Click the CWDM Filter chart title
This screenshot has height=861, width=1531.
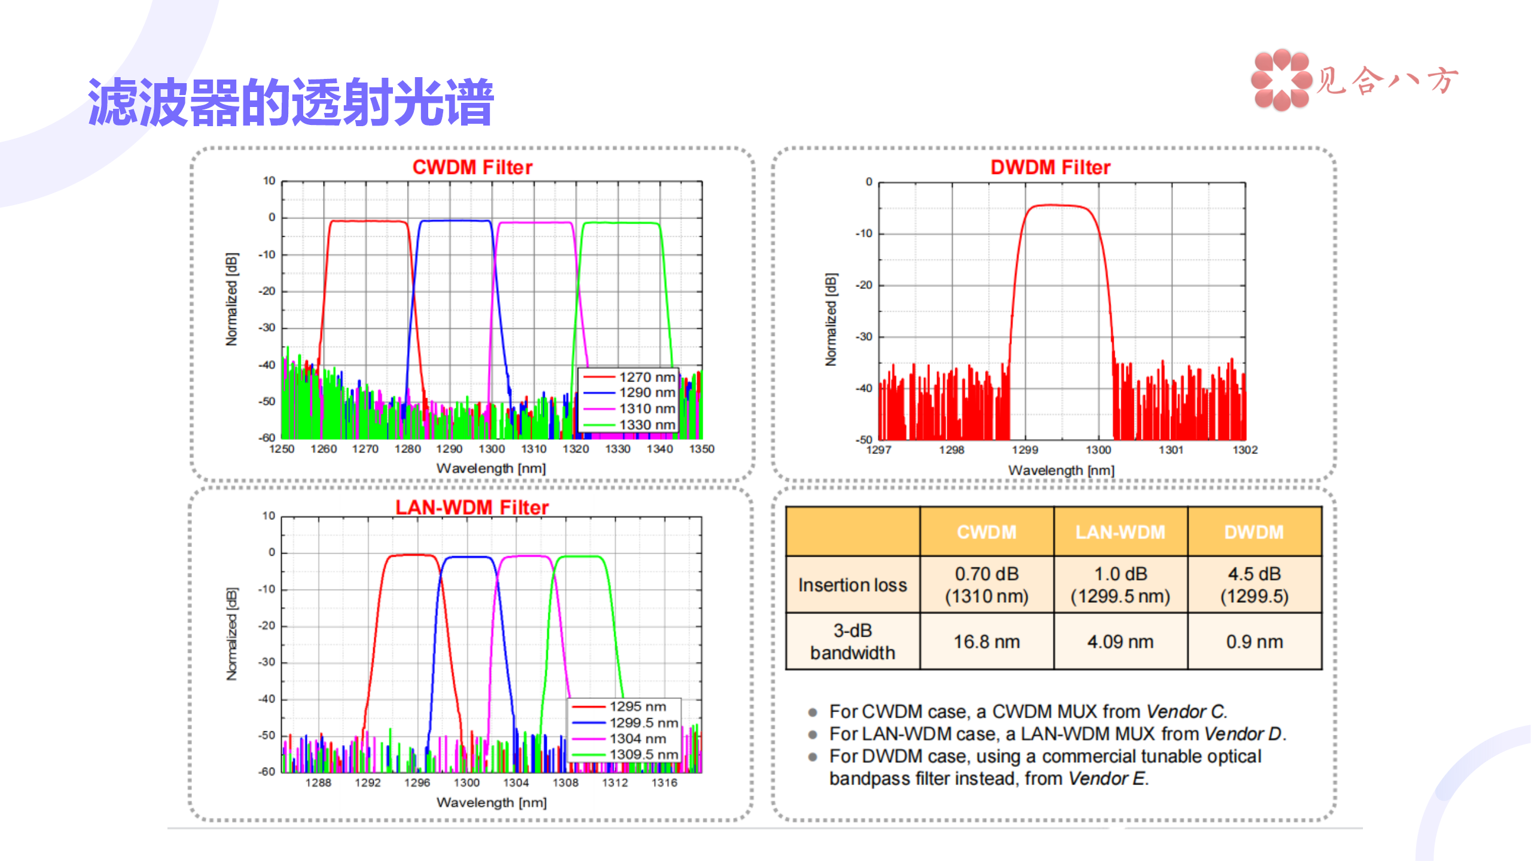click(x=472, y=167)
